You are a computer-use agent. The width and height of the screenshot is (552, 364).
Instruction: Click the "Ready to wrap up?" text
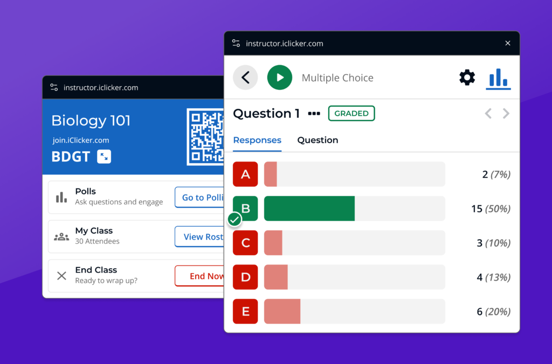[106, 281]
